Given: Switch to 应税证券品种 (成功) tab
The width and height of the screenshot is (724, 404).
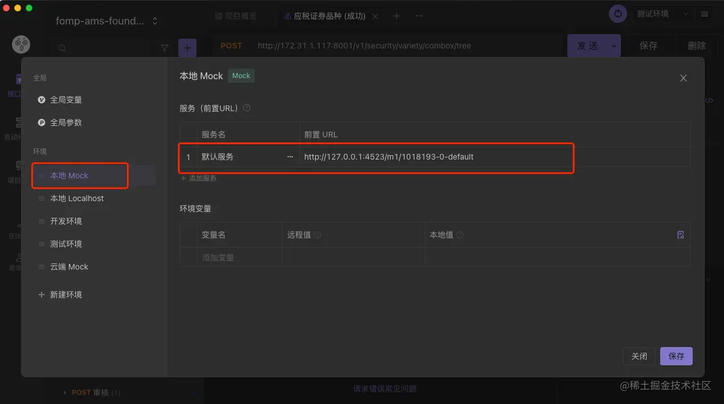Looking at the screenshot, I should point(325,16).
